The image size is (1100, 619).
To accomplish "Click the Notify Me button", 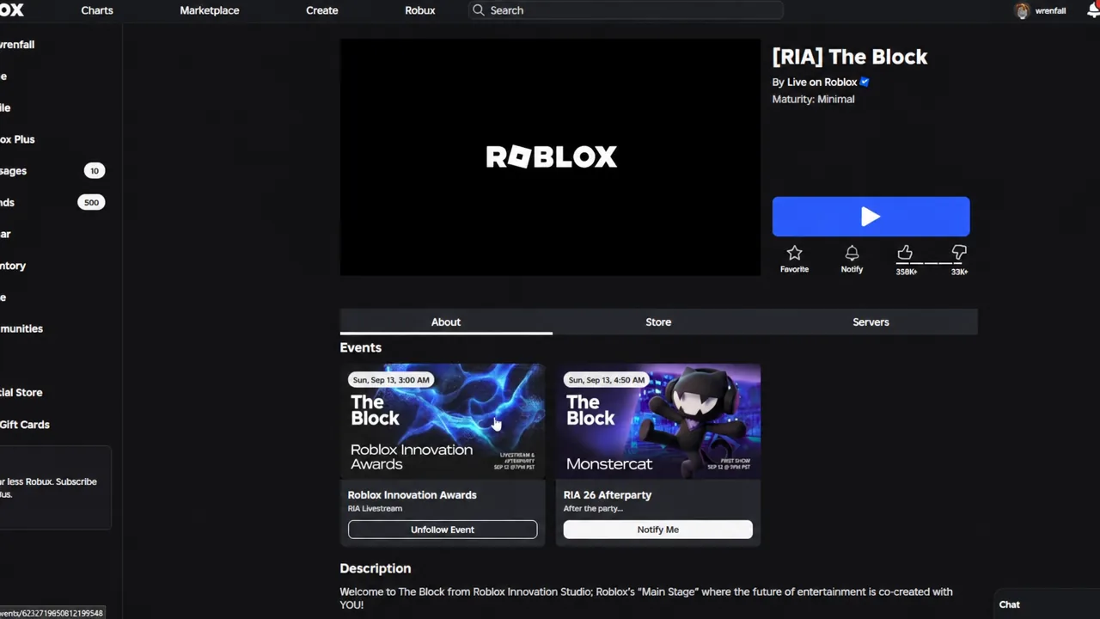I will [658, 530].
